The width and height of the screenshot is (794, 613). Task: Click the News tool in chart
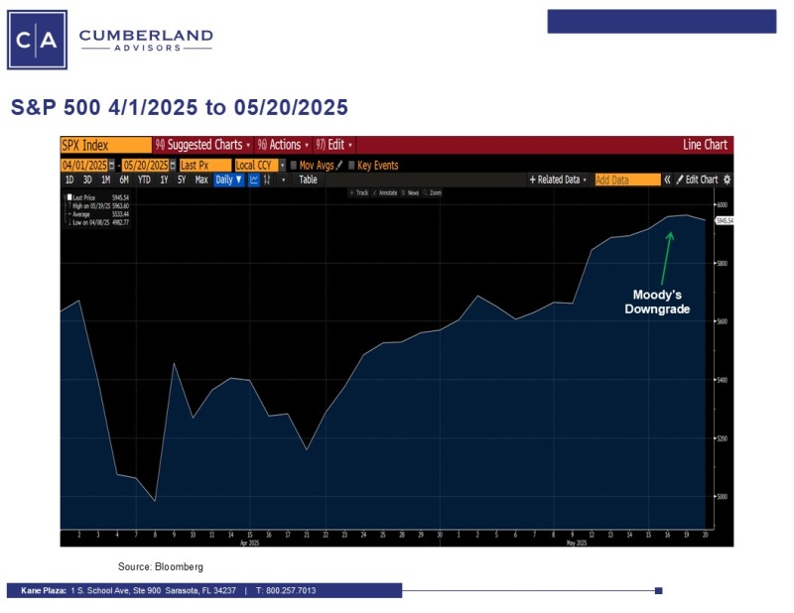pyautogui.click(x=411, y=192)
